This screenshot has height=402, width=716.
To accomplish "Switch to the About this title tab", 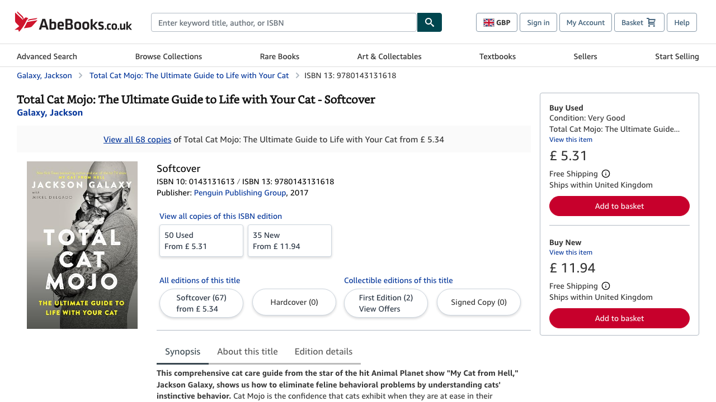I will 247,351.
